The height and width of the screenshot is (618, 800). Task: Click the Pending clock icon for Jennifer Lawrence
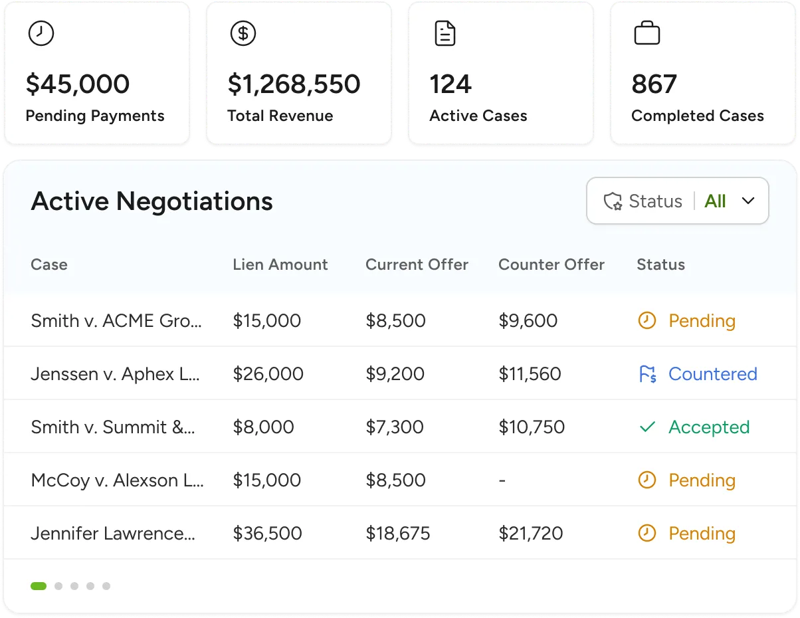pos(647,534)
